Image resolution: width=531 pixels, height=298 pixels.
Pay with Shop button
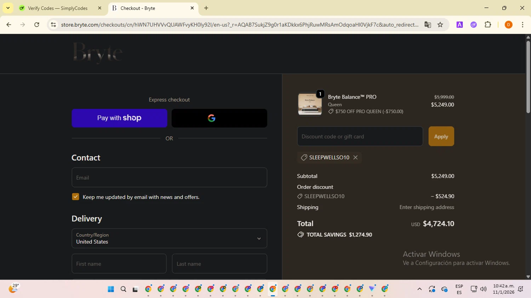coord(119,118)
